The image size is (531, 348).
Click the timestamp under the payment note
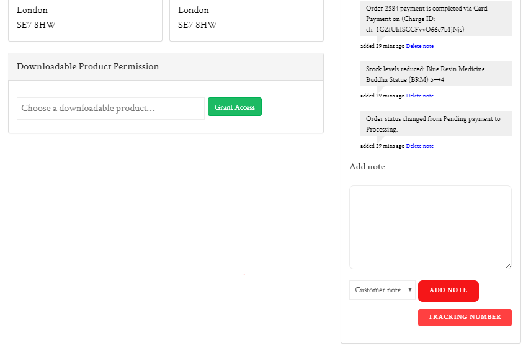[x=382, y=46]
